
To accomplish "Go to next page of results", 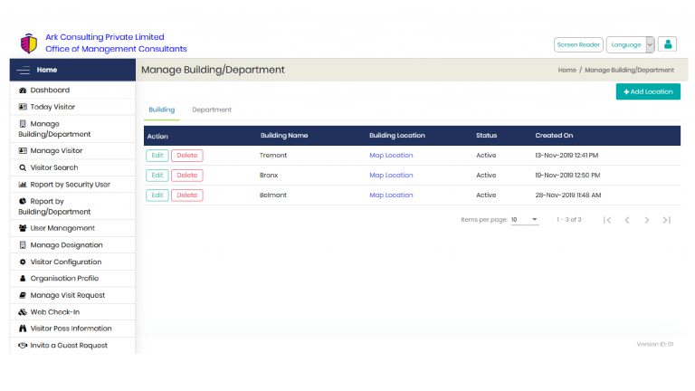I will (647, 220).
